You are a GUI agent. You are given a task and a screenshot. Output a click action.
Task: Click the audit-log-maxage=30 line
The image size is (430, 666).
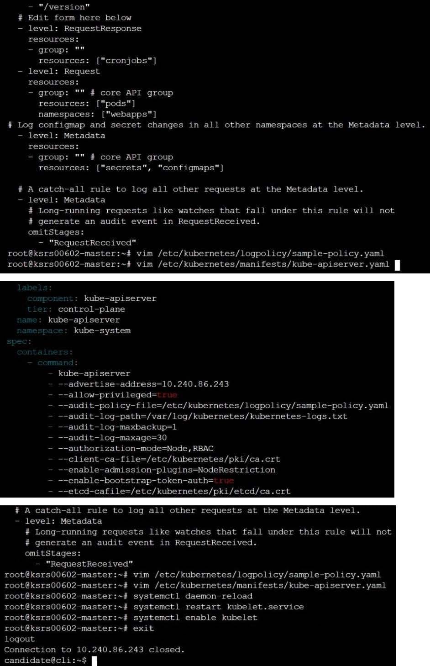point(112,437)
